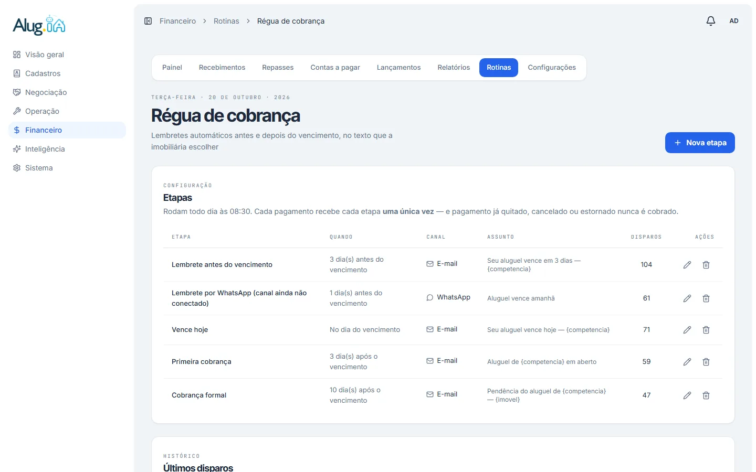Edit the 'Primeira cobrança' step

click(x=687, y=362)
